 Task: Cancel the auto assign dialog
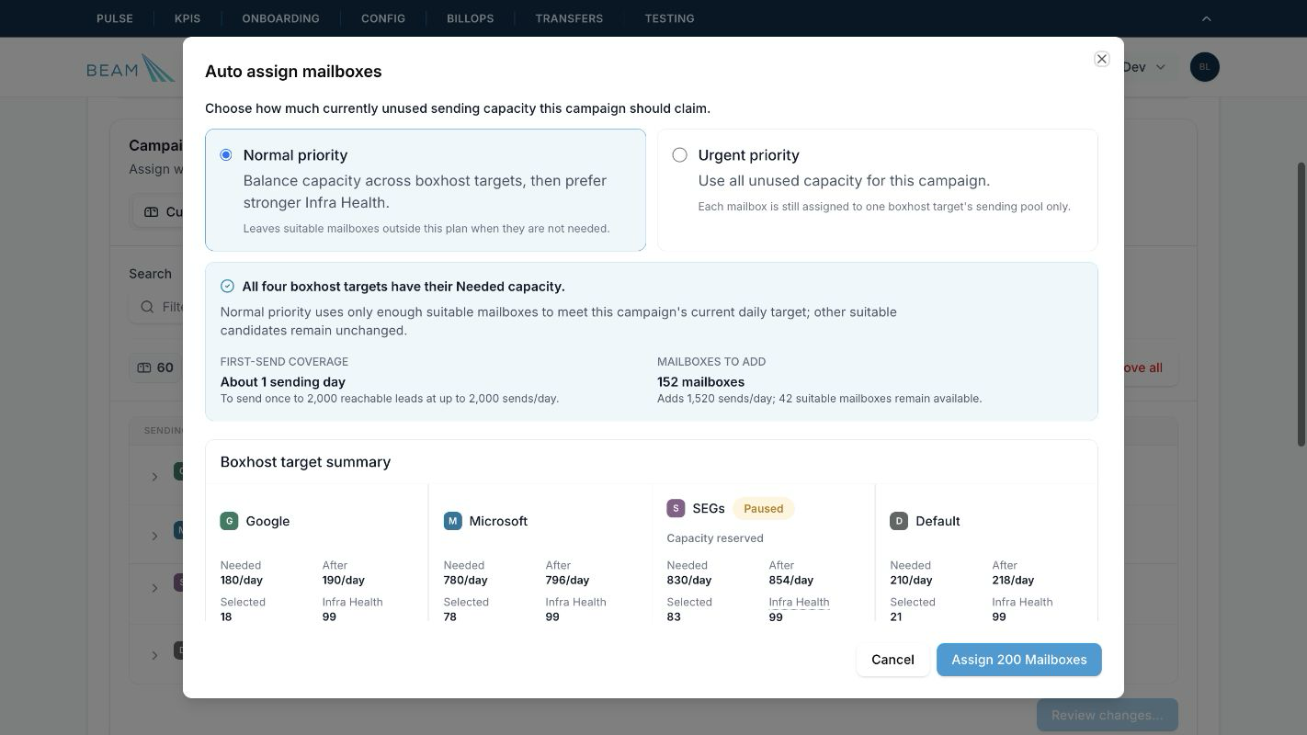[892, 660]
